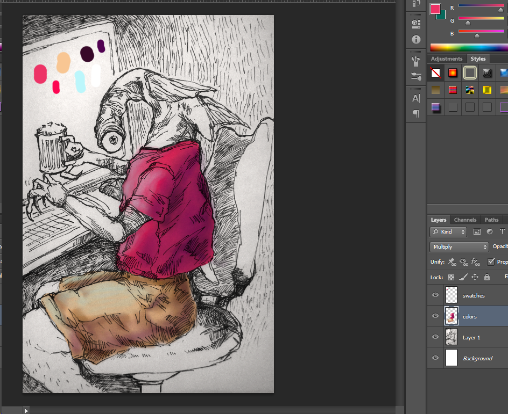Switch to the Channels tab
The width and height of the screenshot is (508, 414).
coord(465,220)
